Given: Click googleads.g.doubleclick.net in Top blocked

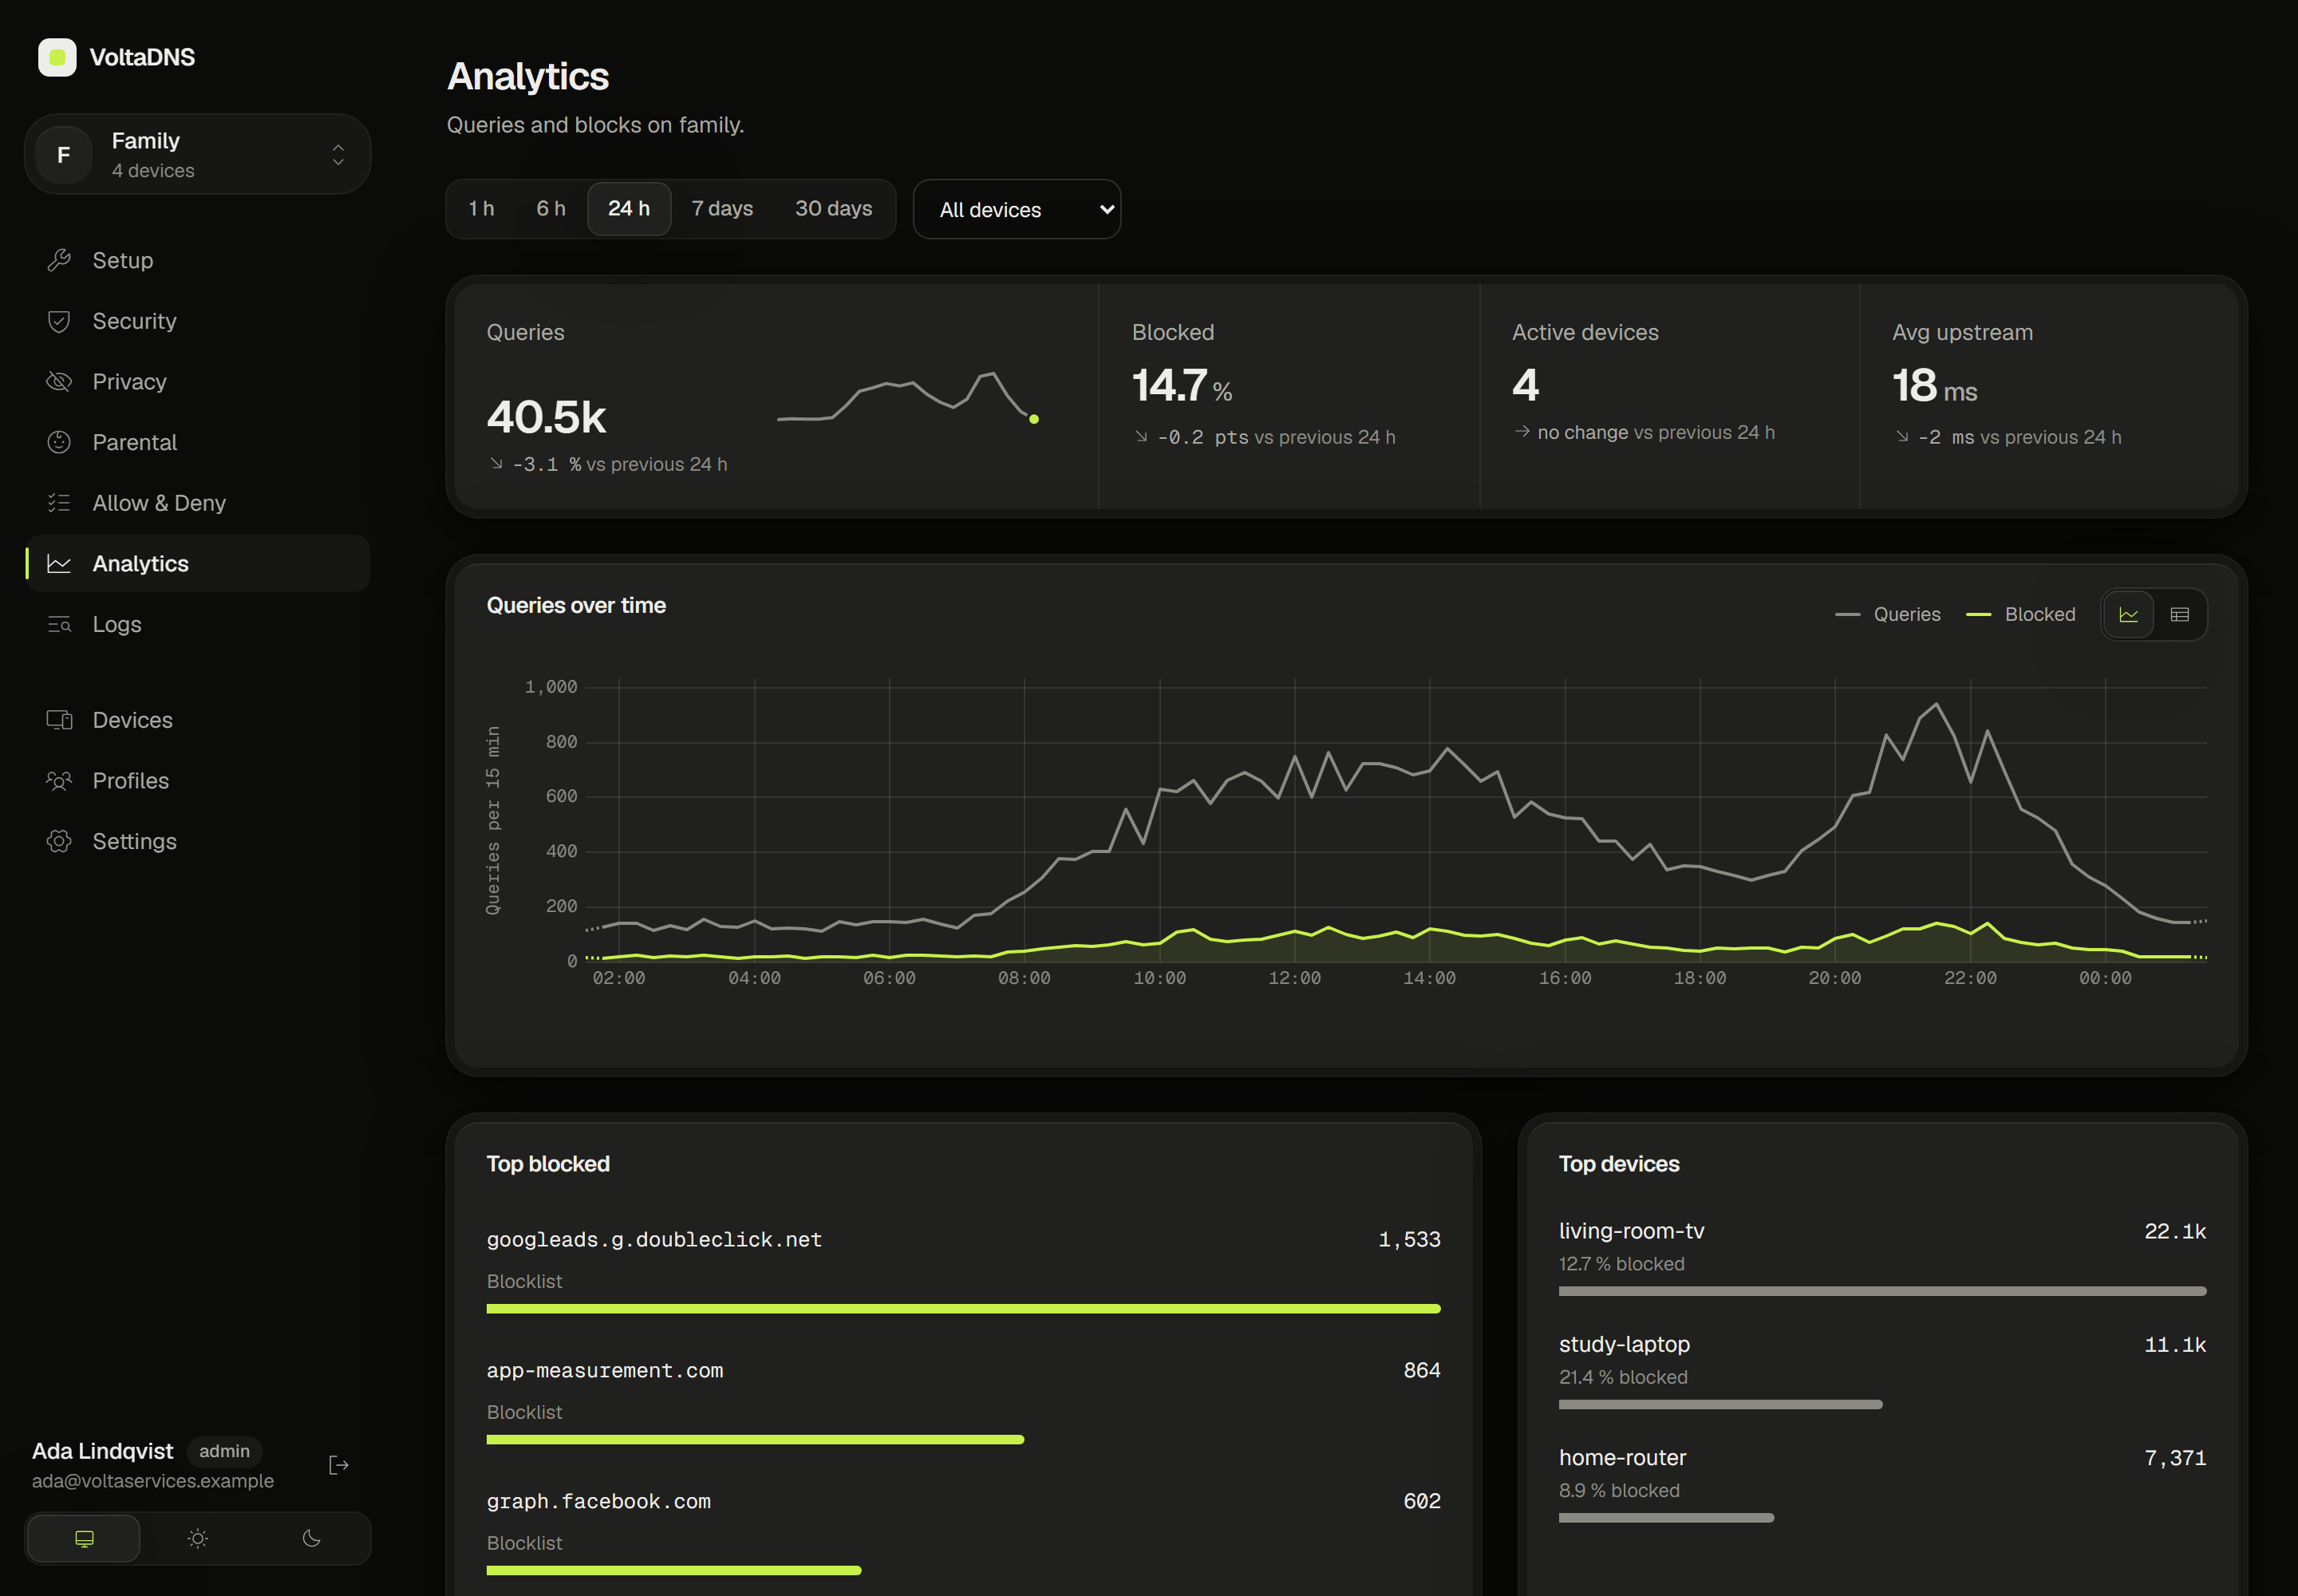Looking at the screenshot, I should pos(654,1239).
